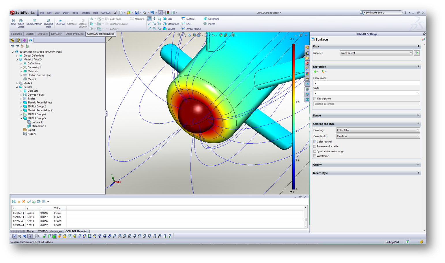Screen dimensions: 445x263
Task: Click the Streamline plot tool in ribbon
Action: pos(211,19)
